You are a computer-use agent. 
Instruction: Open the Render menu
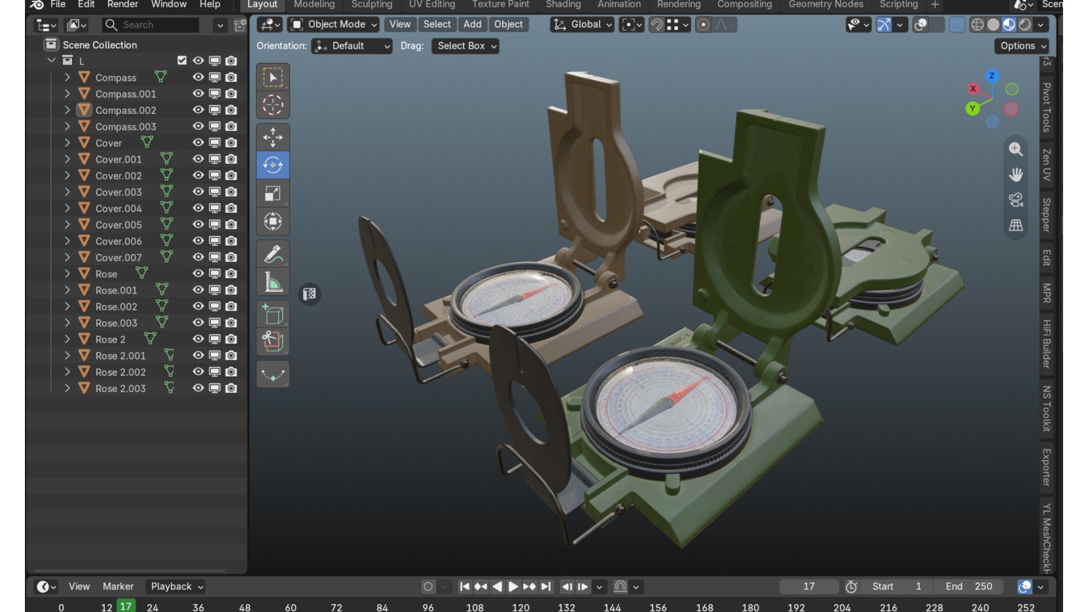pyautogui.click(x=122, y=5)
